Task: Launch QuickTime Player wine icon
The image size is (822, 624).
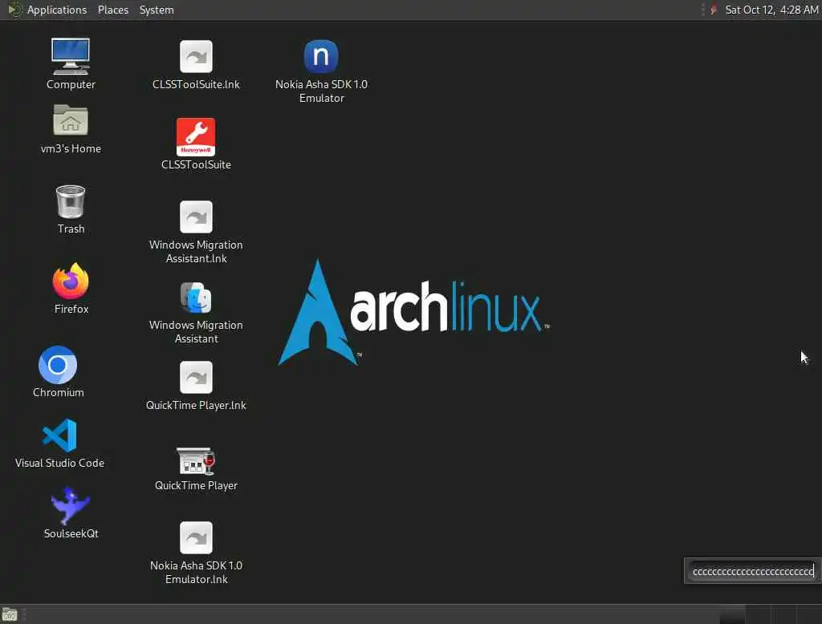Action: (x=196, y=460)
